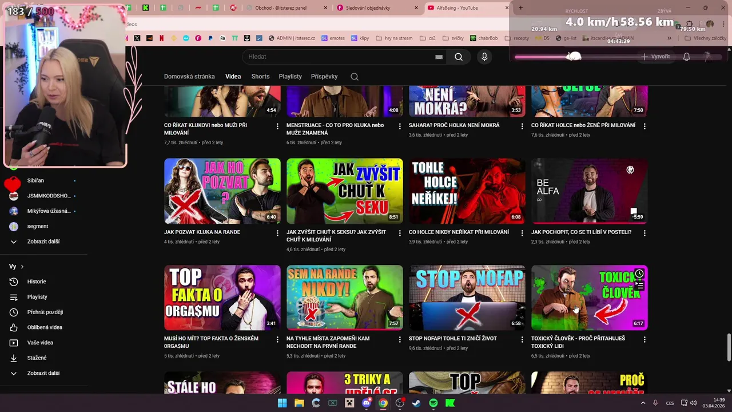Open PayPal bookmark icon
The image size is (732, 412).
210,38
